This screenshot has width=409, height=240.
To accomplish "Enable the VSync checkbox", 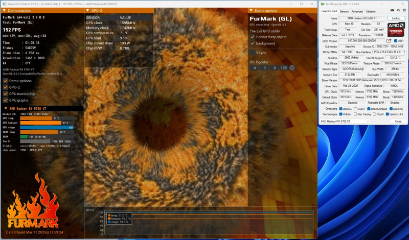I will tap(252, 53).
